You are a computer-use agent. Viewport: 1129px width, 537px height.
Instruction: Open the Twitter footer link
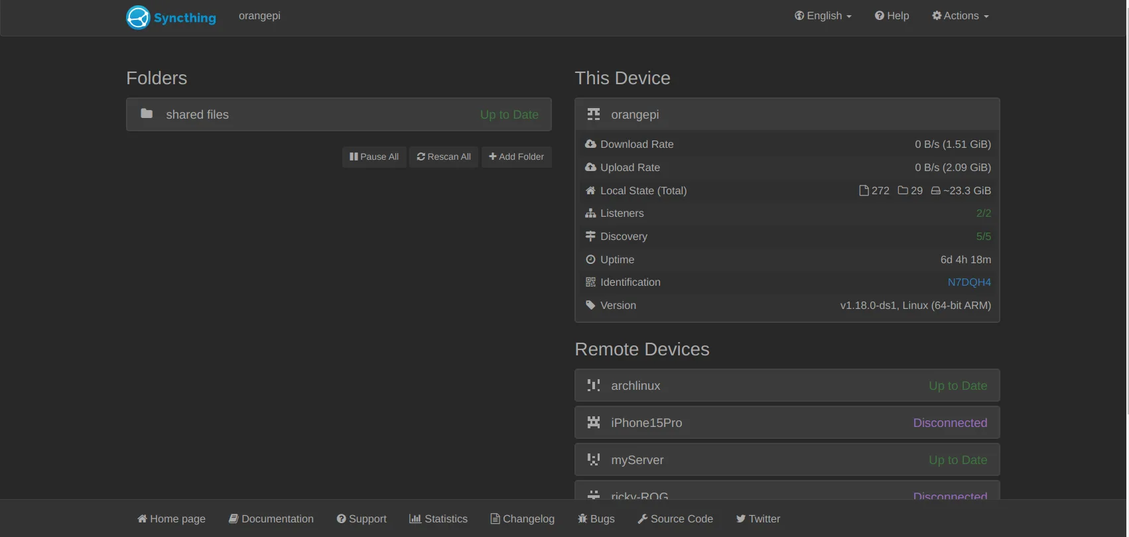coord(758,518)
